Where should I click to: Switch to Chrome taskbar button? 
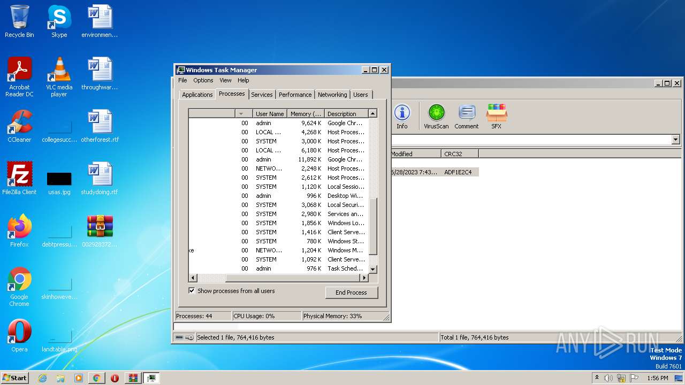point(96,378)
